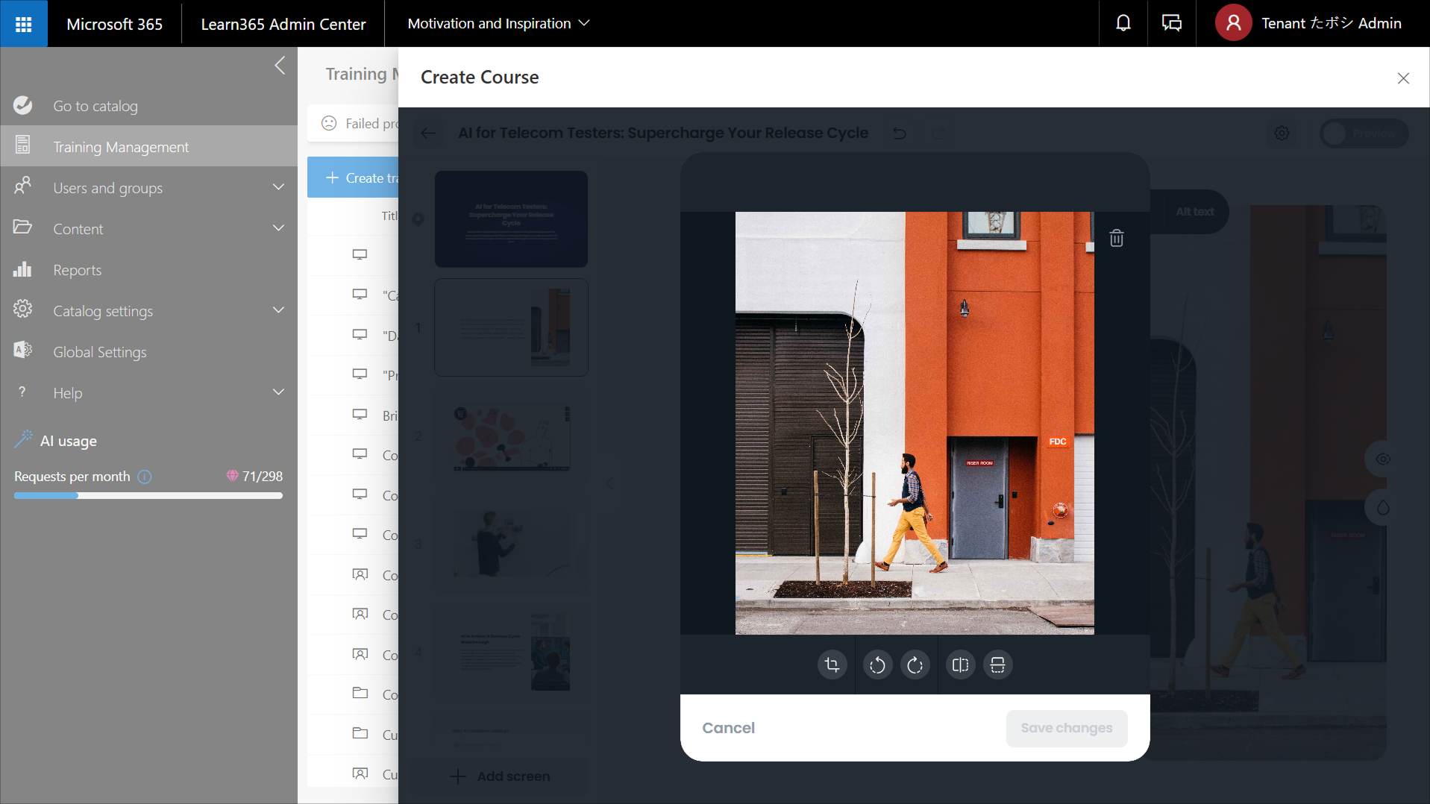
Task: Flip the image vertically
Action: (997, 665)
